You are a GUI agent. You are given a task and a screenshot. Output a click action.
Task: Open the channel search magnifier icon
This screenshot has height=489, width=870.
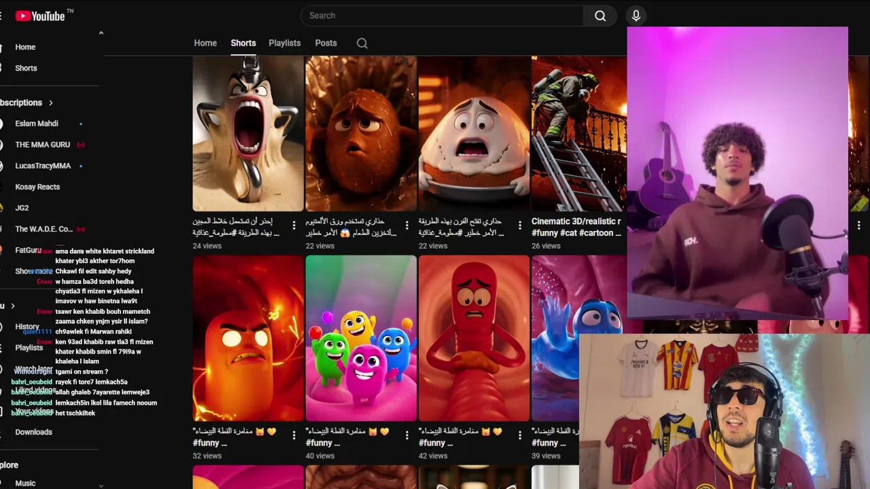[362, 43]
